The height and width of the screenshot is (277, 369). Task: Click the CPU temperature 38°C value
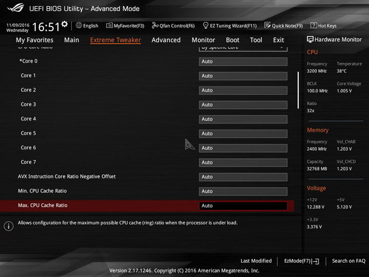[341, 71]
